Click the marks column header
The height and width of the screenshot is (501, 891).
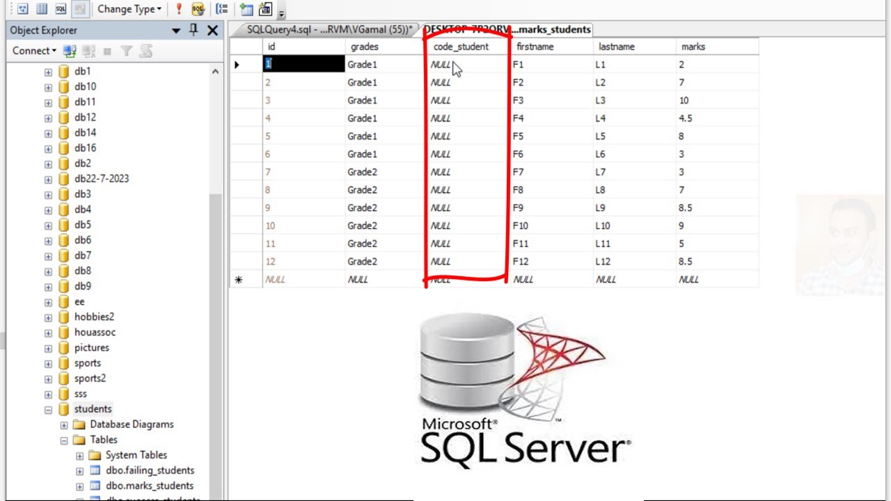pyautogui.click(x=717, y=47)
